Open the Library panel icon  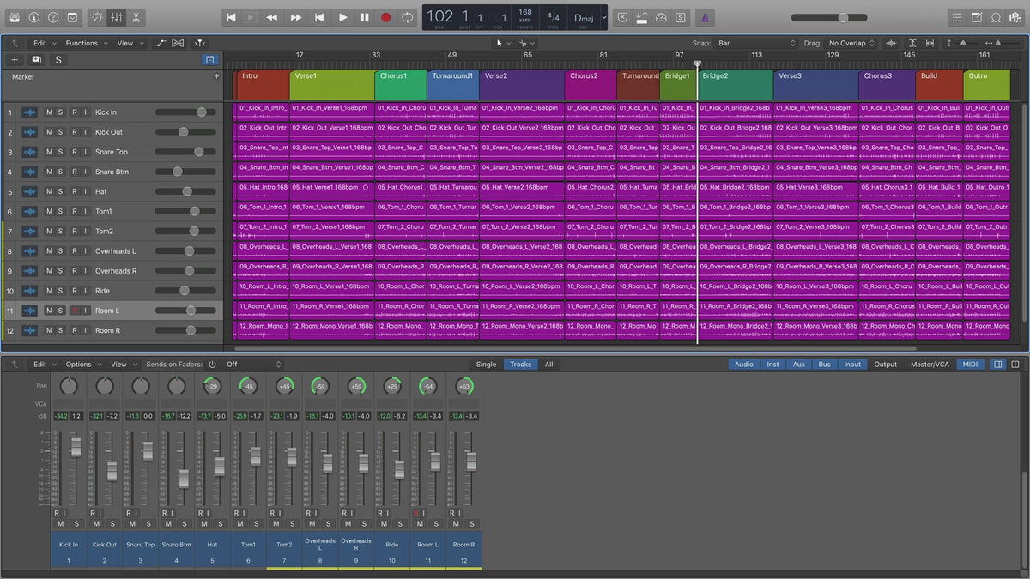click(x=13, y=17)
